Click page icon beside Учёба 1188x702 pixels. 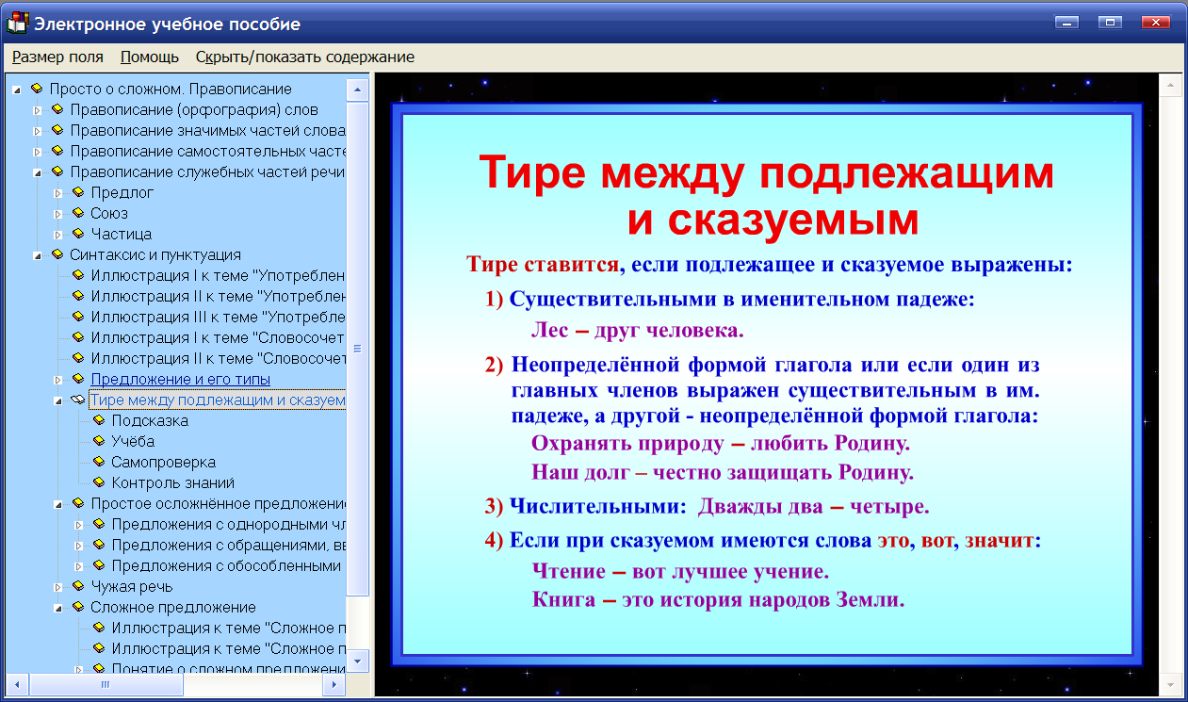(99, 441)
